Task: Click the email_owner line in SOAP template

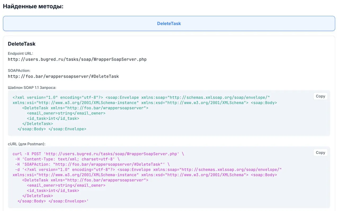Action: [66, 113]
